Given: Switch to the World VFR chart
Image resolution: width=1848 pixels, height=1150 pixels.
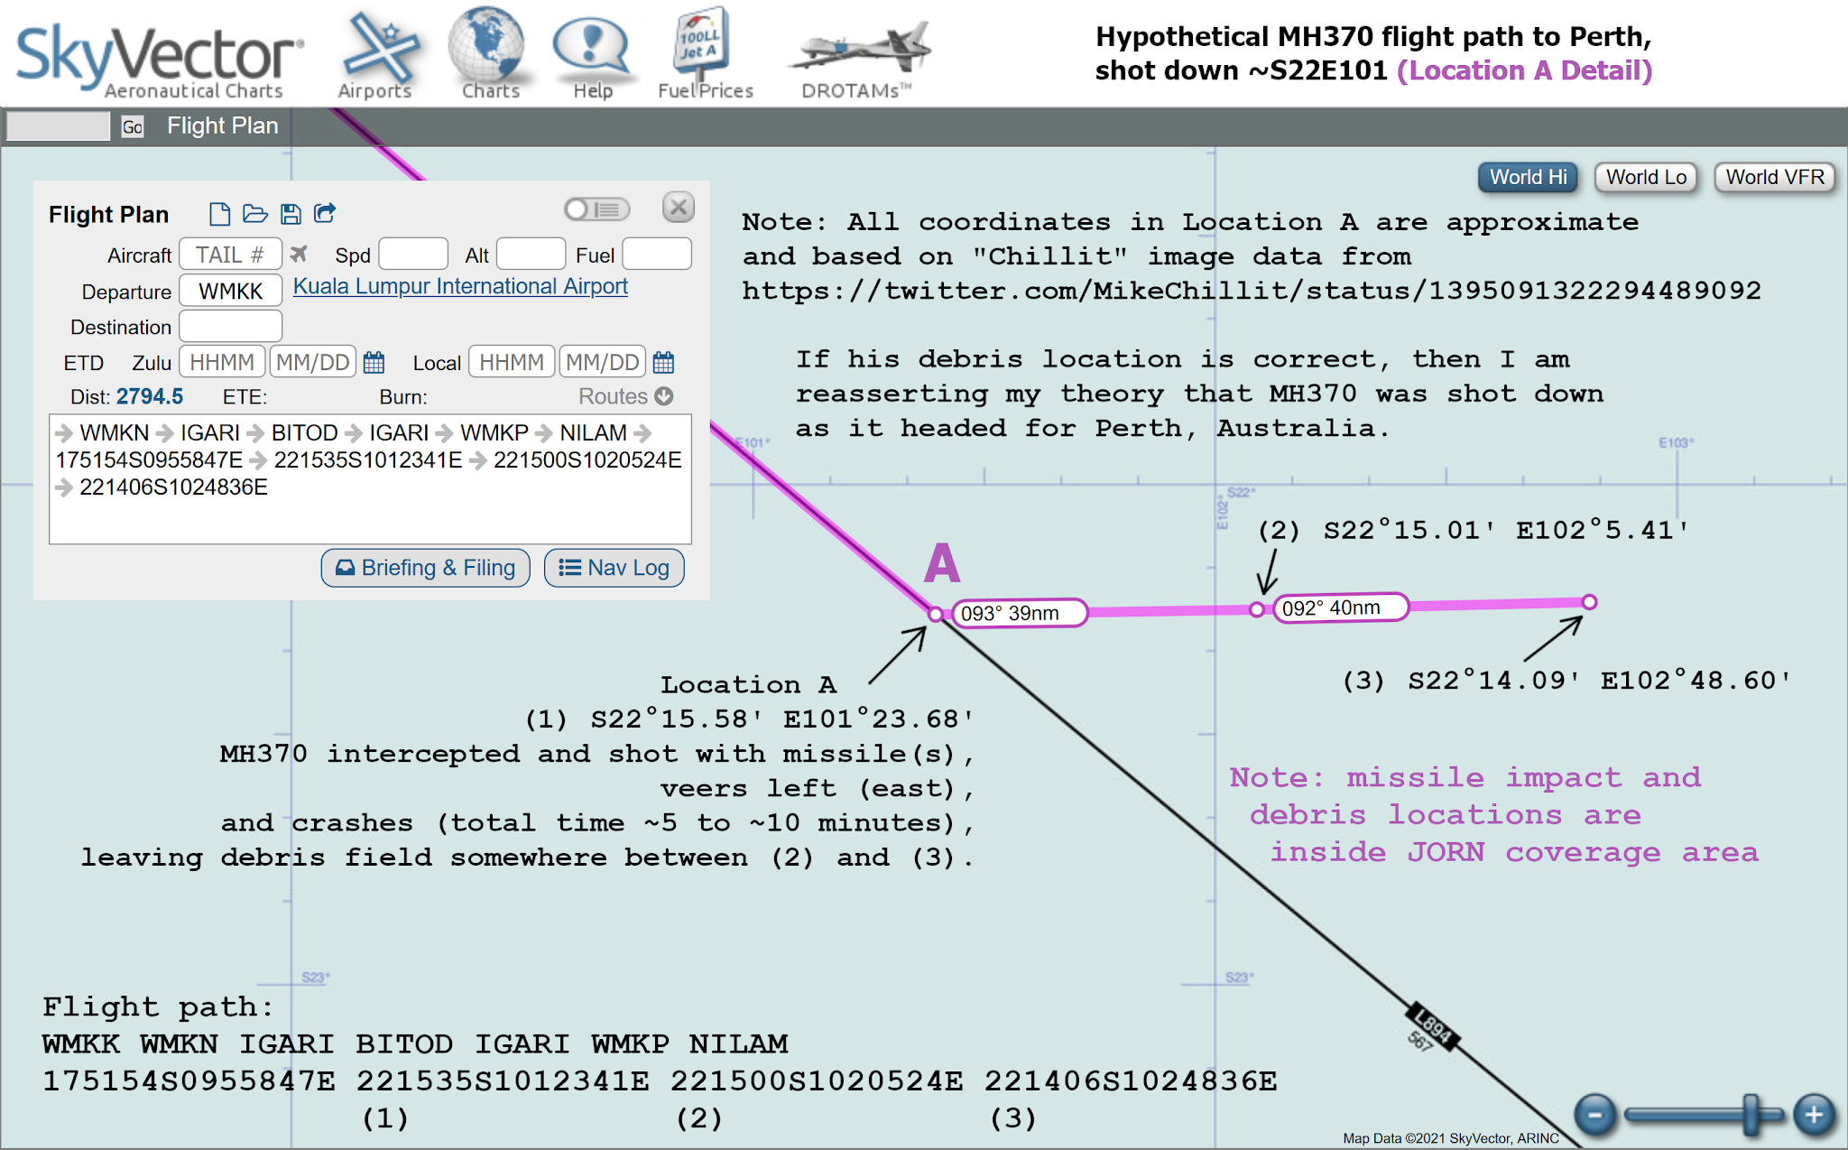Looking at the screenshot, I should tap(1773, 177).
